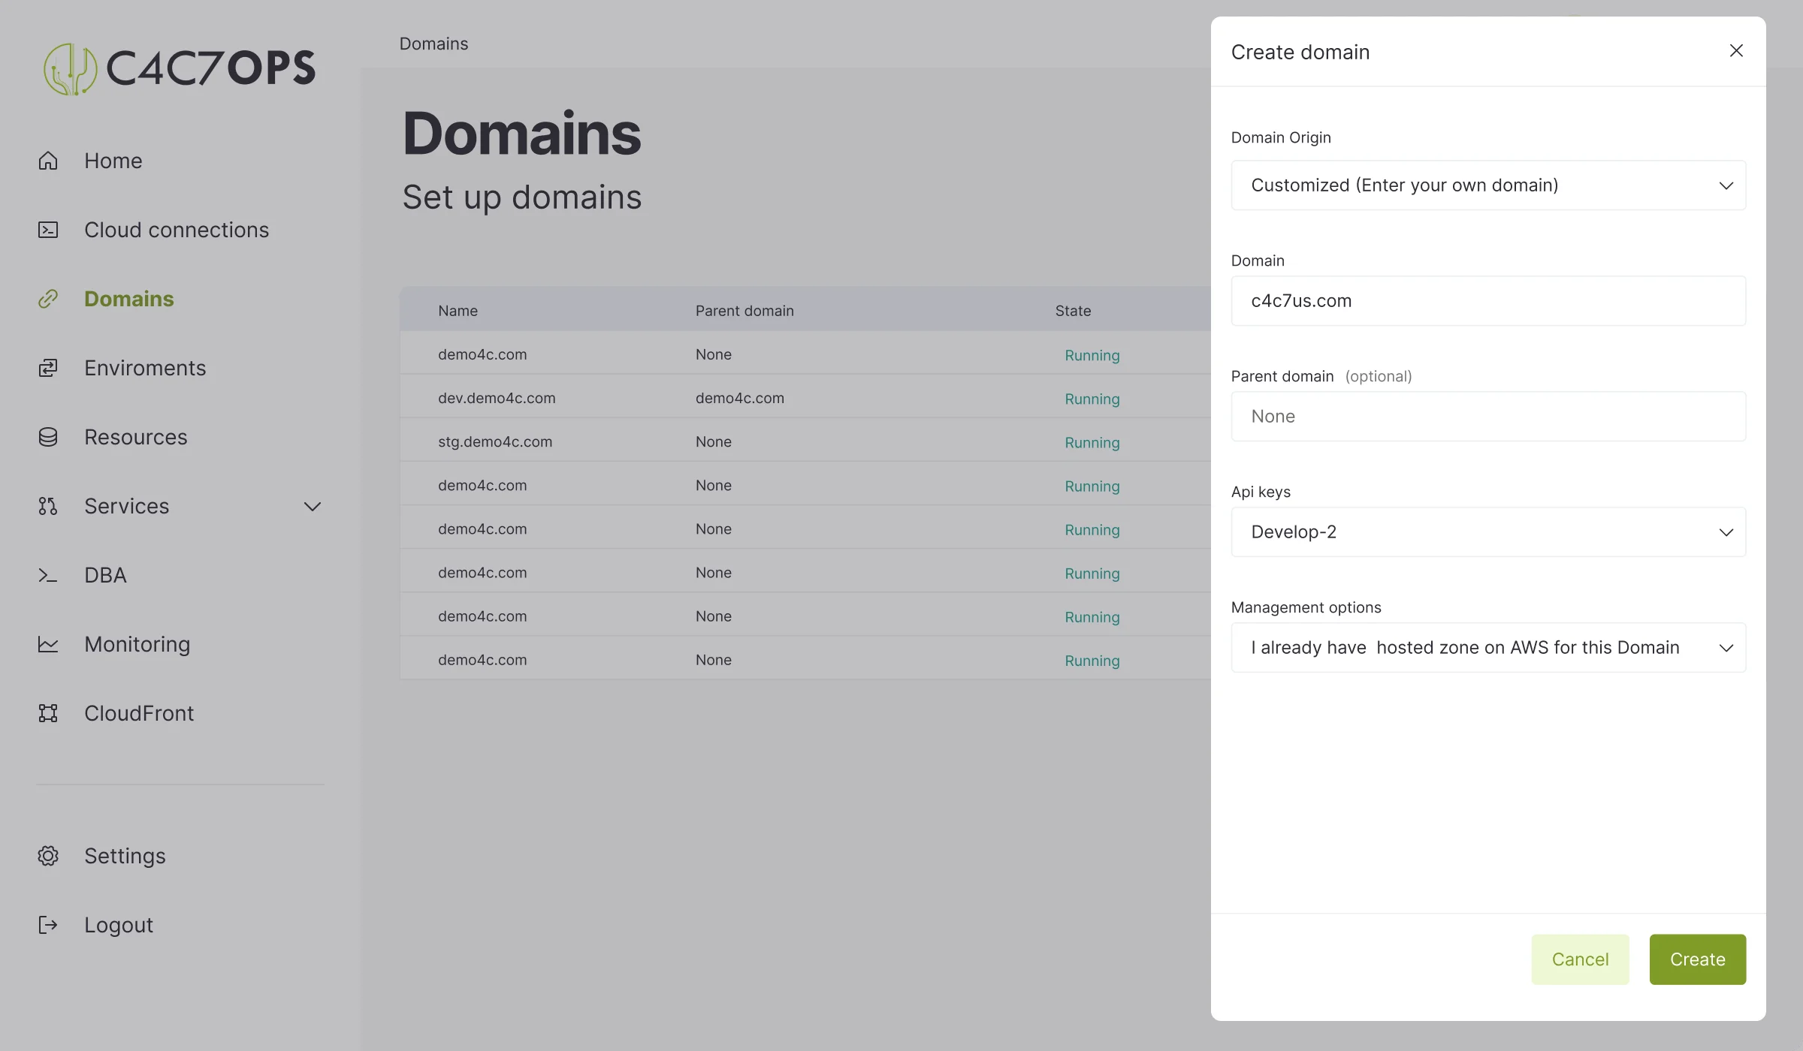The height and width of the screenshot is (1051, 1803).
Task: Open the Api keys Develop-2 dropdown
Action: [1488, 532]
